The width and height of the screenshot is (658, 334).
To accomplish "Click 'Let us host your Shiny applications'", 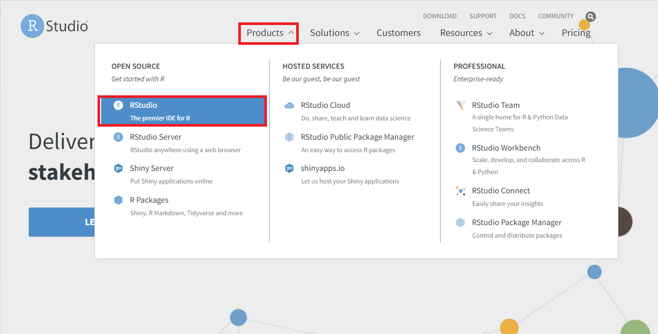I will coord(350,181).
